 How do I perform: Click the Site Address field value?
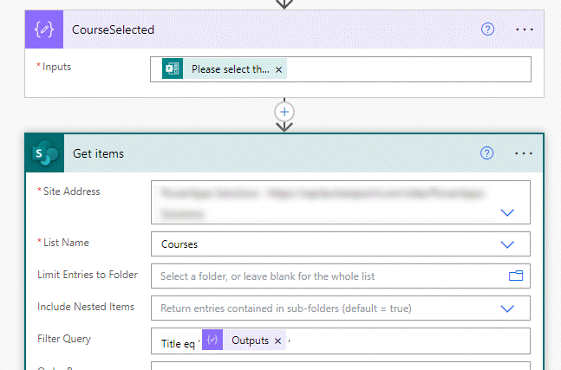point(341,203)
